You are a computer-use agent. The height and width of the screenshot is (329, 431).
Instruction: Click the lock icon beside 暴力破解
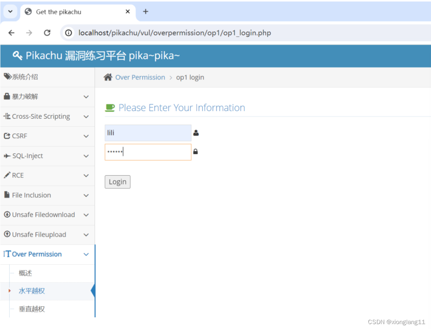click(x=7, y=96)
